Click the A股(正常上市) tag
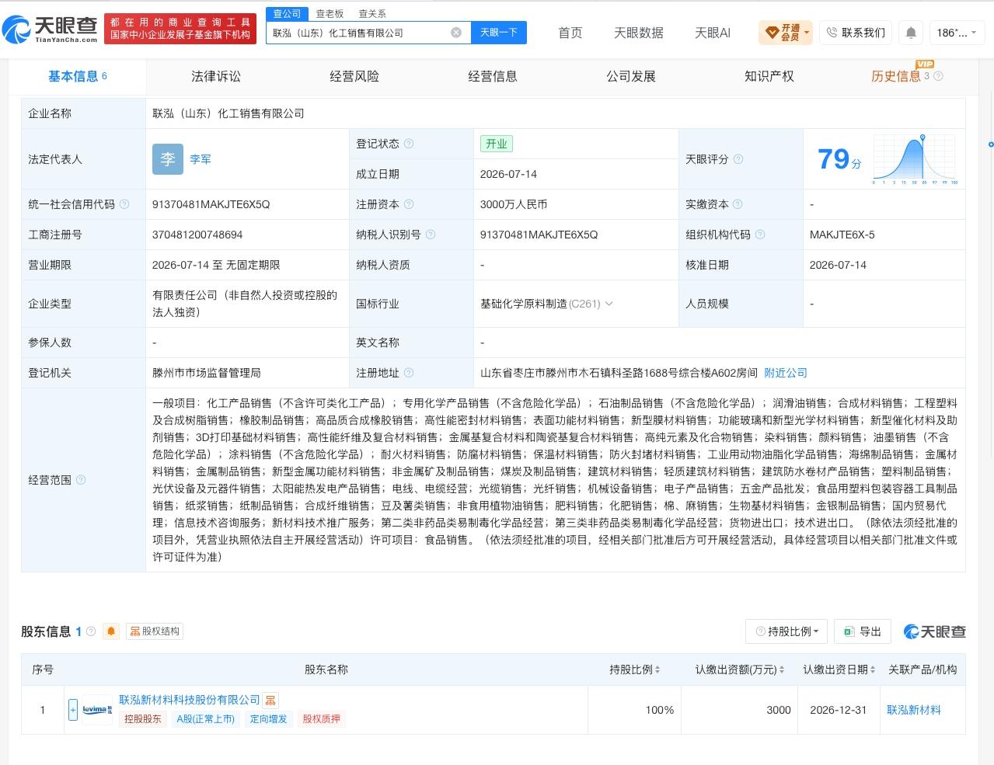 tap(206, 719)
